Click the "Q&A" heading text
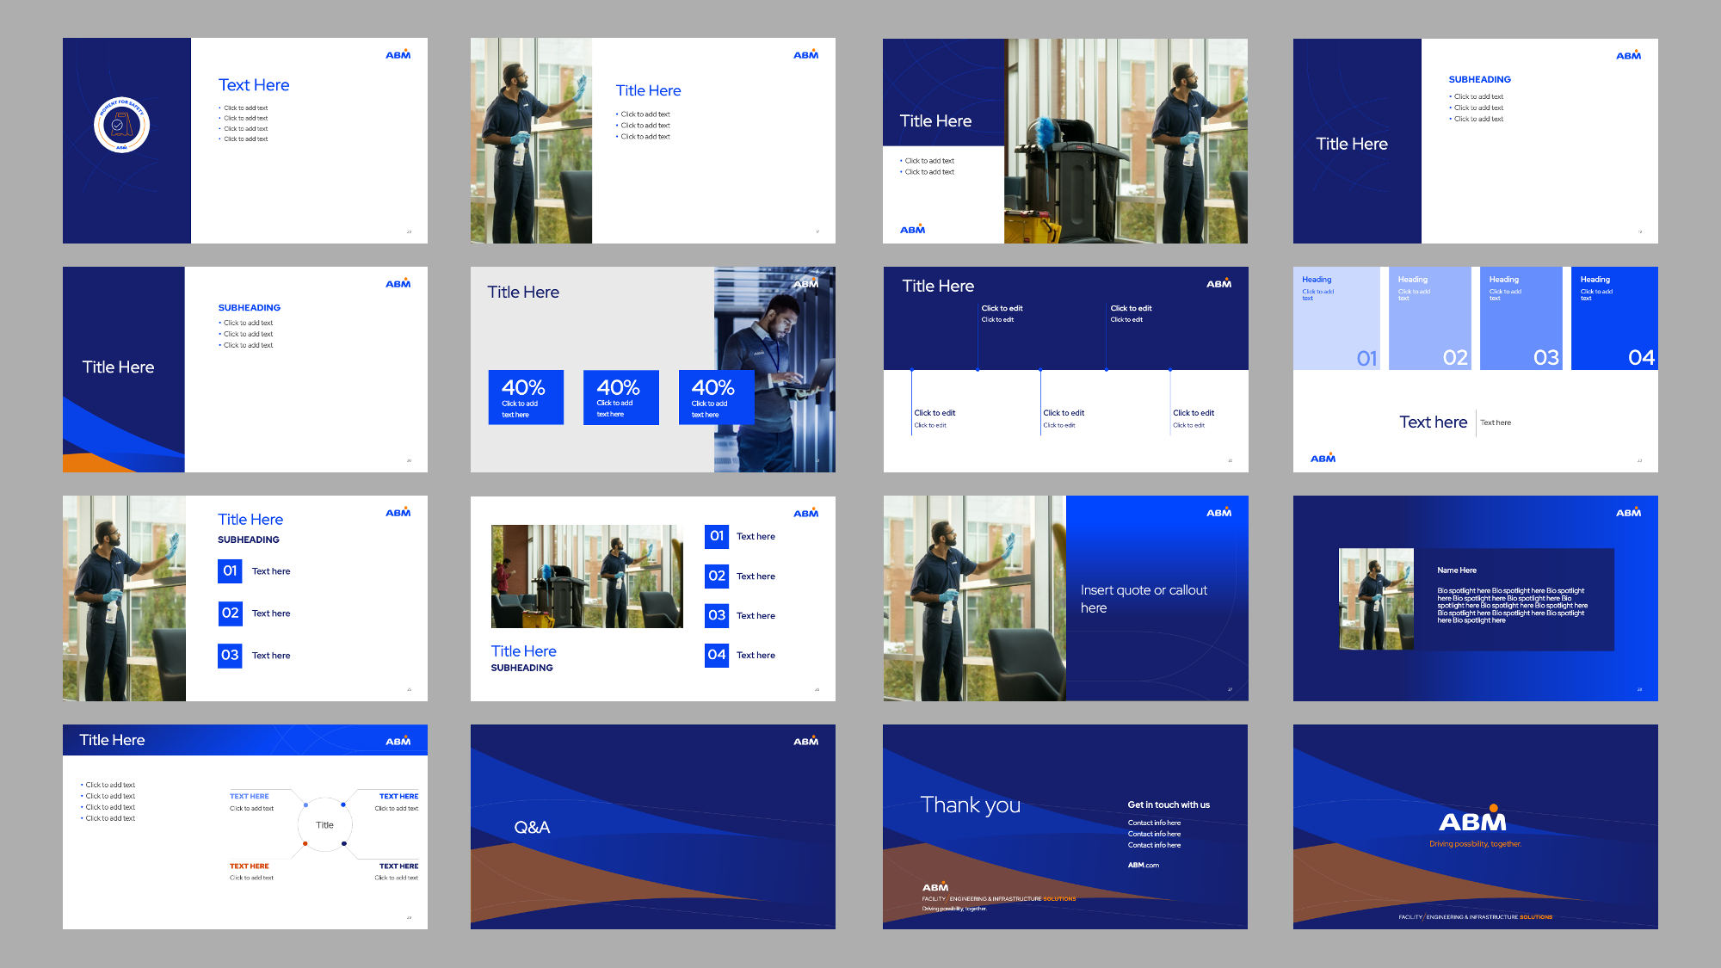Viewport: 1721px width, 968px height. click(532, 827)
